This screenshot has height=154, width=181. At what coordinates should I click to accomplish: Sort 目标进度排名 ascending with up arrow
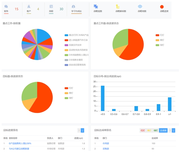pyautogui.click(x=79, y=130)
